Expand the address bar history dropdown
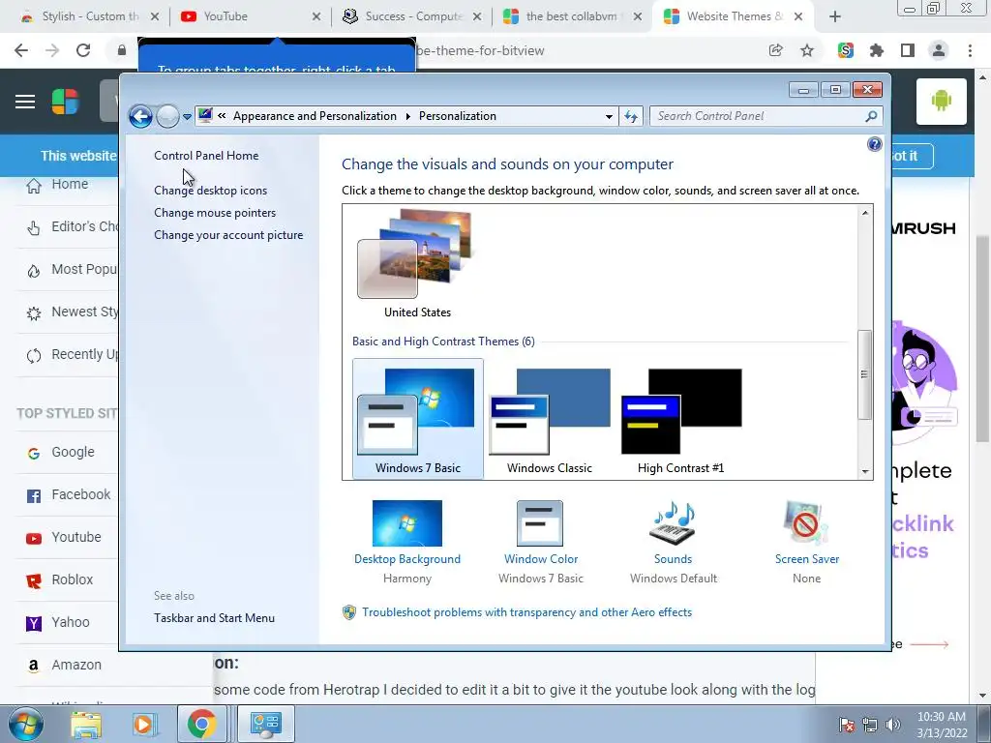This screenshot has width=991, height=743. pyautogui.click(x=609, y=116)
